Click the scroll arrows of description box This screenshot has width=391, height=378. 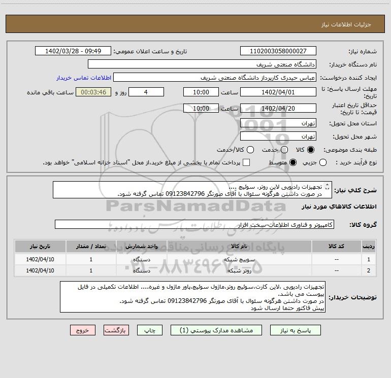(328, 187)
